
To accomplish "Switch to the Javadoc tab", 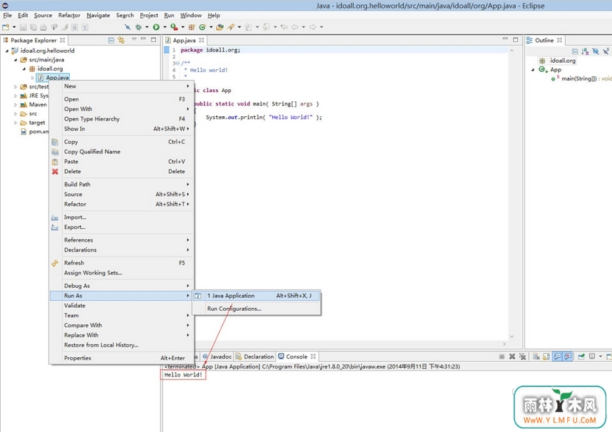I will 217,356.
